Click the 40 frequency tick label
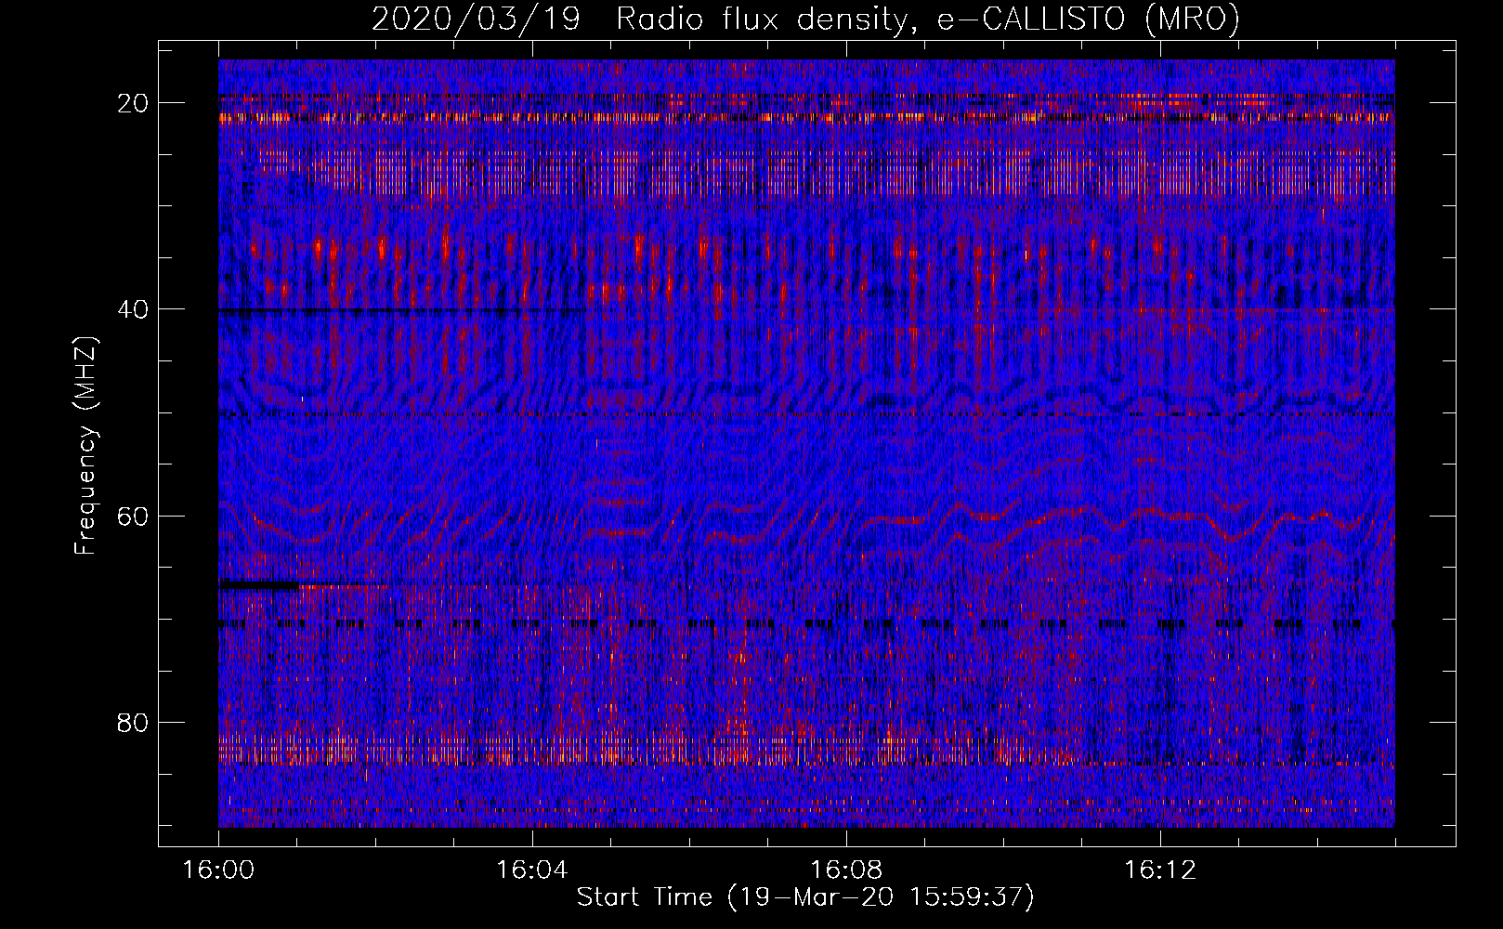This screenshot has width=1503, height=929. click(134, 309)
